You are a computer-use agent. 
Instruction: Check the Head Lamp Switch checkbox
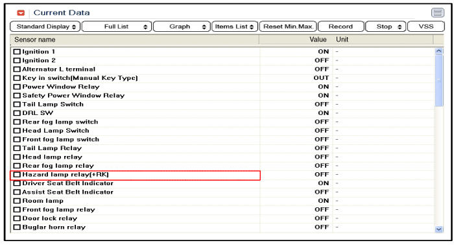[17, 131]
